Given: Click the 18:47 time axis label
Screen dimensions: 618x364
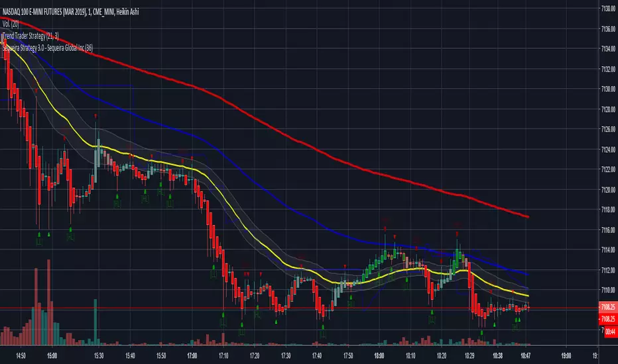Looking at the screenshot, I should point(525,356).
